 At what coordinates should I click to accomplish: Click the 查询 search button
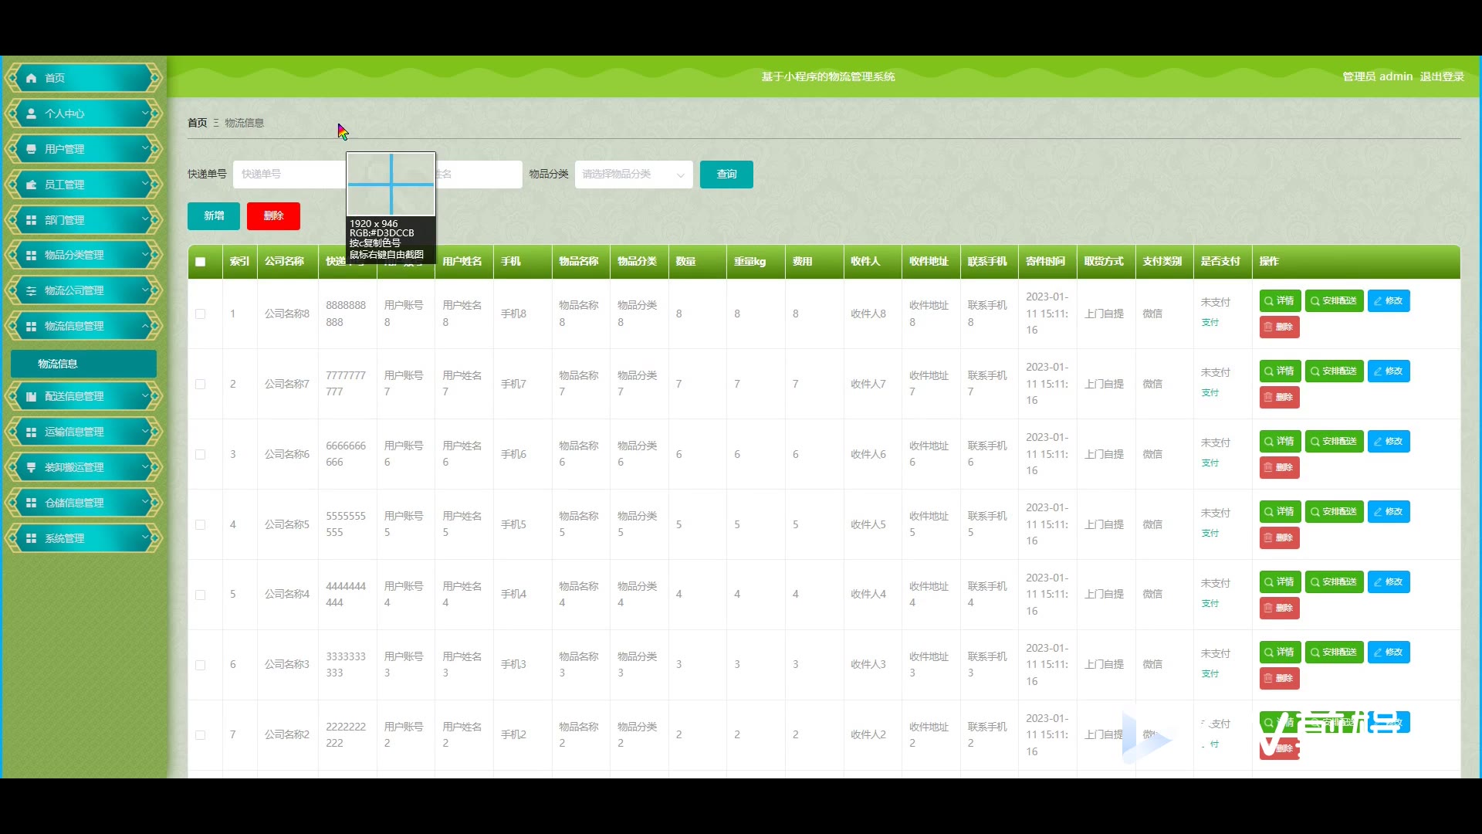tap(726, 175)
